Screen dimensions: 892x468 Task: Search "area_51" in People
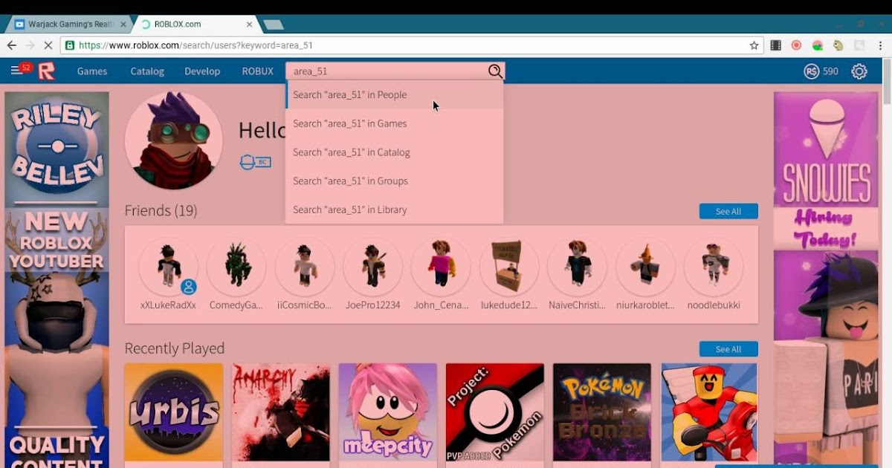[x=395, y=95]
